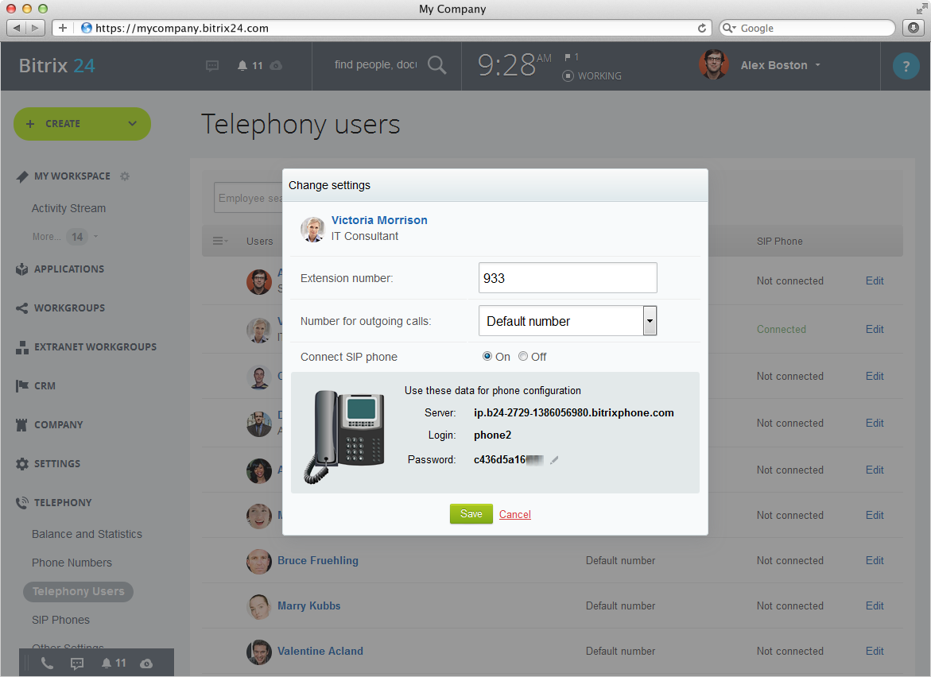This screenshot has width=931, height=677.
Task: Click the cloud icon in top header
Action: coord(276,65)
